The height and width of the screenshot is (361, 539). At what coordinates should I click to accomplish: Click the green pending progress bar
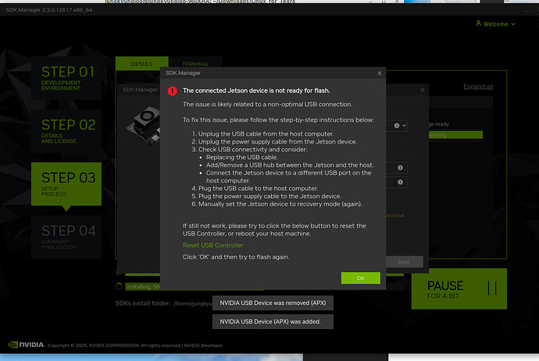455,135
